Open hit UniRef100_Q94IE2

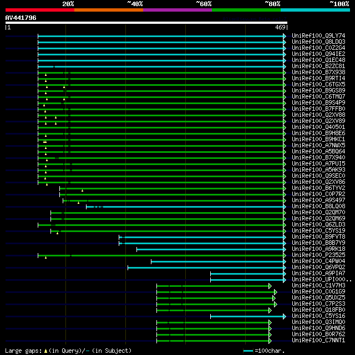pyautogui.click(x=318, y=54)
